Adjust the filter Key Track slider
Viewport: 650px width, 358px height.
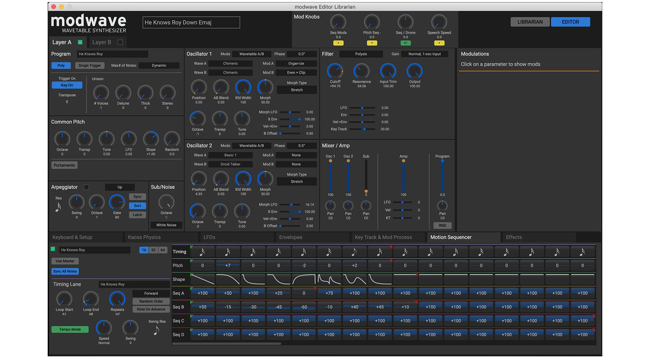click(x=362, y=129)
